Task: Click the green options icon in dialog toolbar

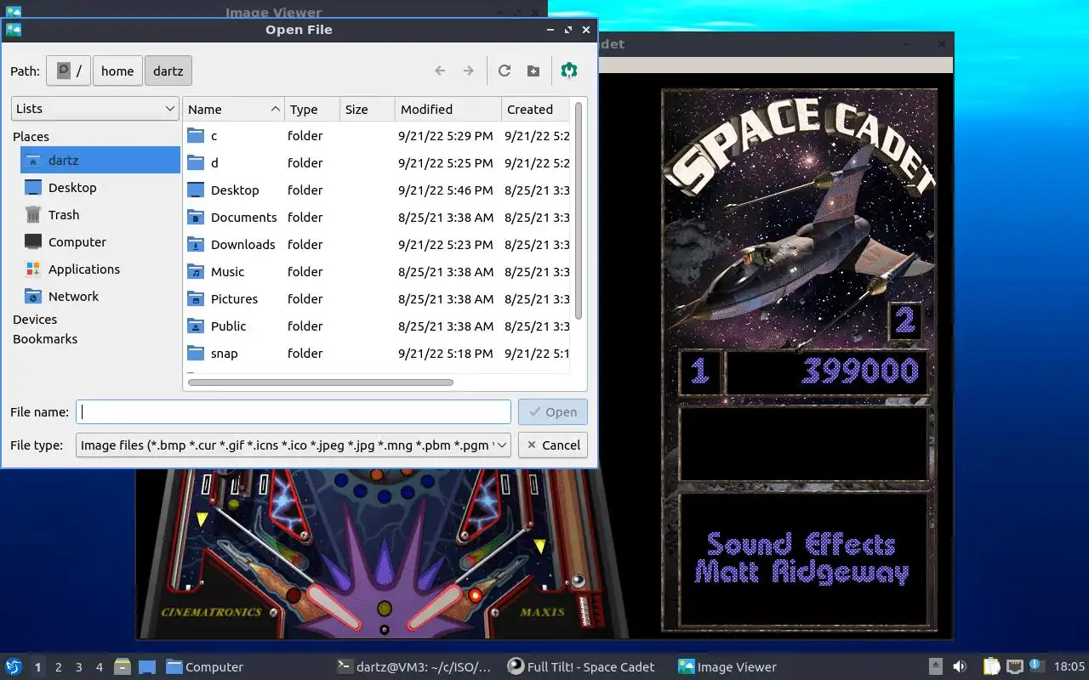Action: 569,71
